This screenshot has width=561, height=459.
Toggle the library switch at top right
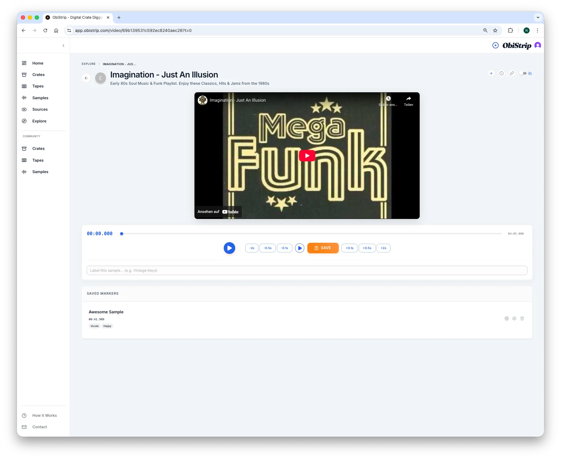tap(523, 73)
